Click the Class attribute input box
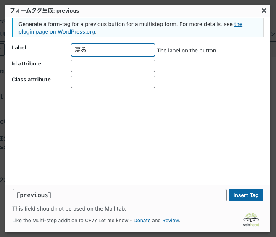 tap(113, 82)
